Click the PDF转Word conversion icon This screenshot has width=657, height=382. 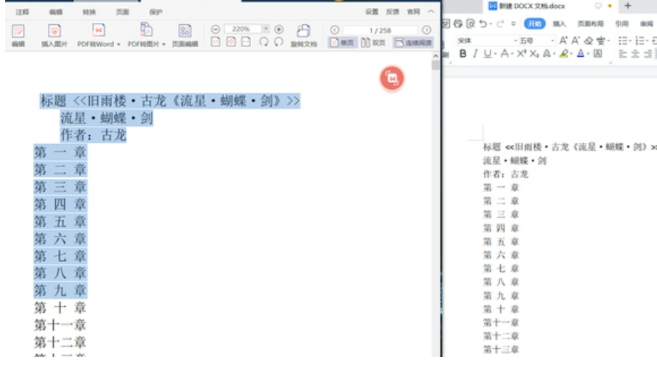point(98,30)
